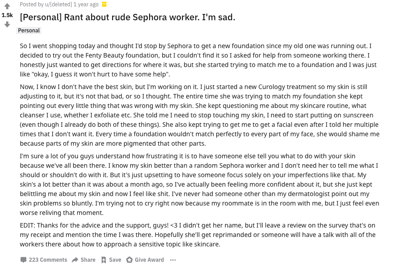
Task: Click the Share arrow icon
Action: [x=75, y=259]
